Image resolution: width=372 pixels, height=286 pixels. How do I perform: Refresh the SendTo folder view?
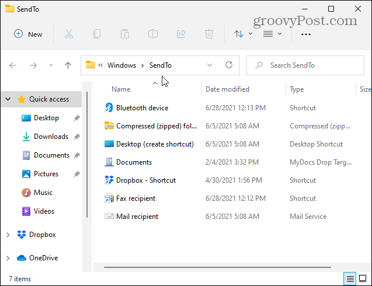coord(229,65)
